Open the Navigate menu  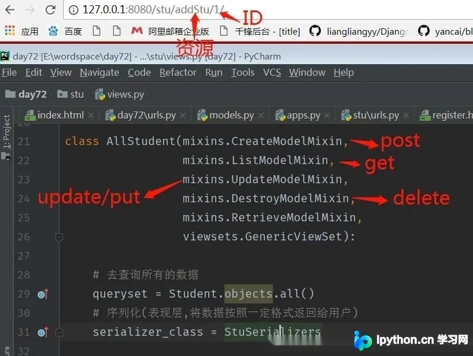click(x=99, y=72)
